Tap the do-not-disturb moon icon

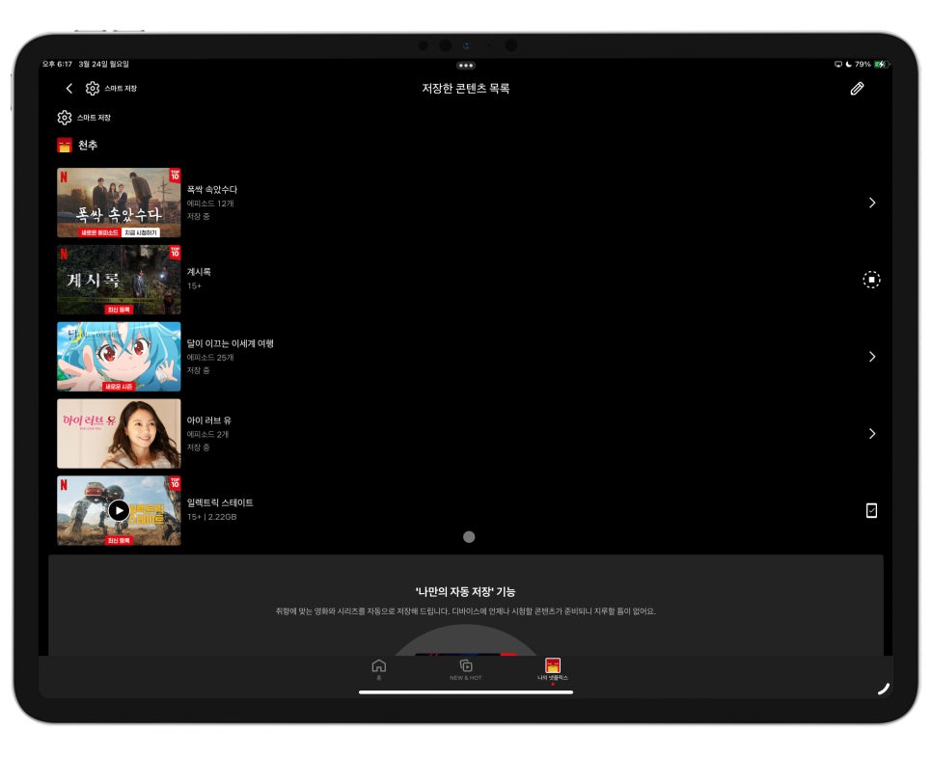[849, 65]
